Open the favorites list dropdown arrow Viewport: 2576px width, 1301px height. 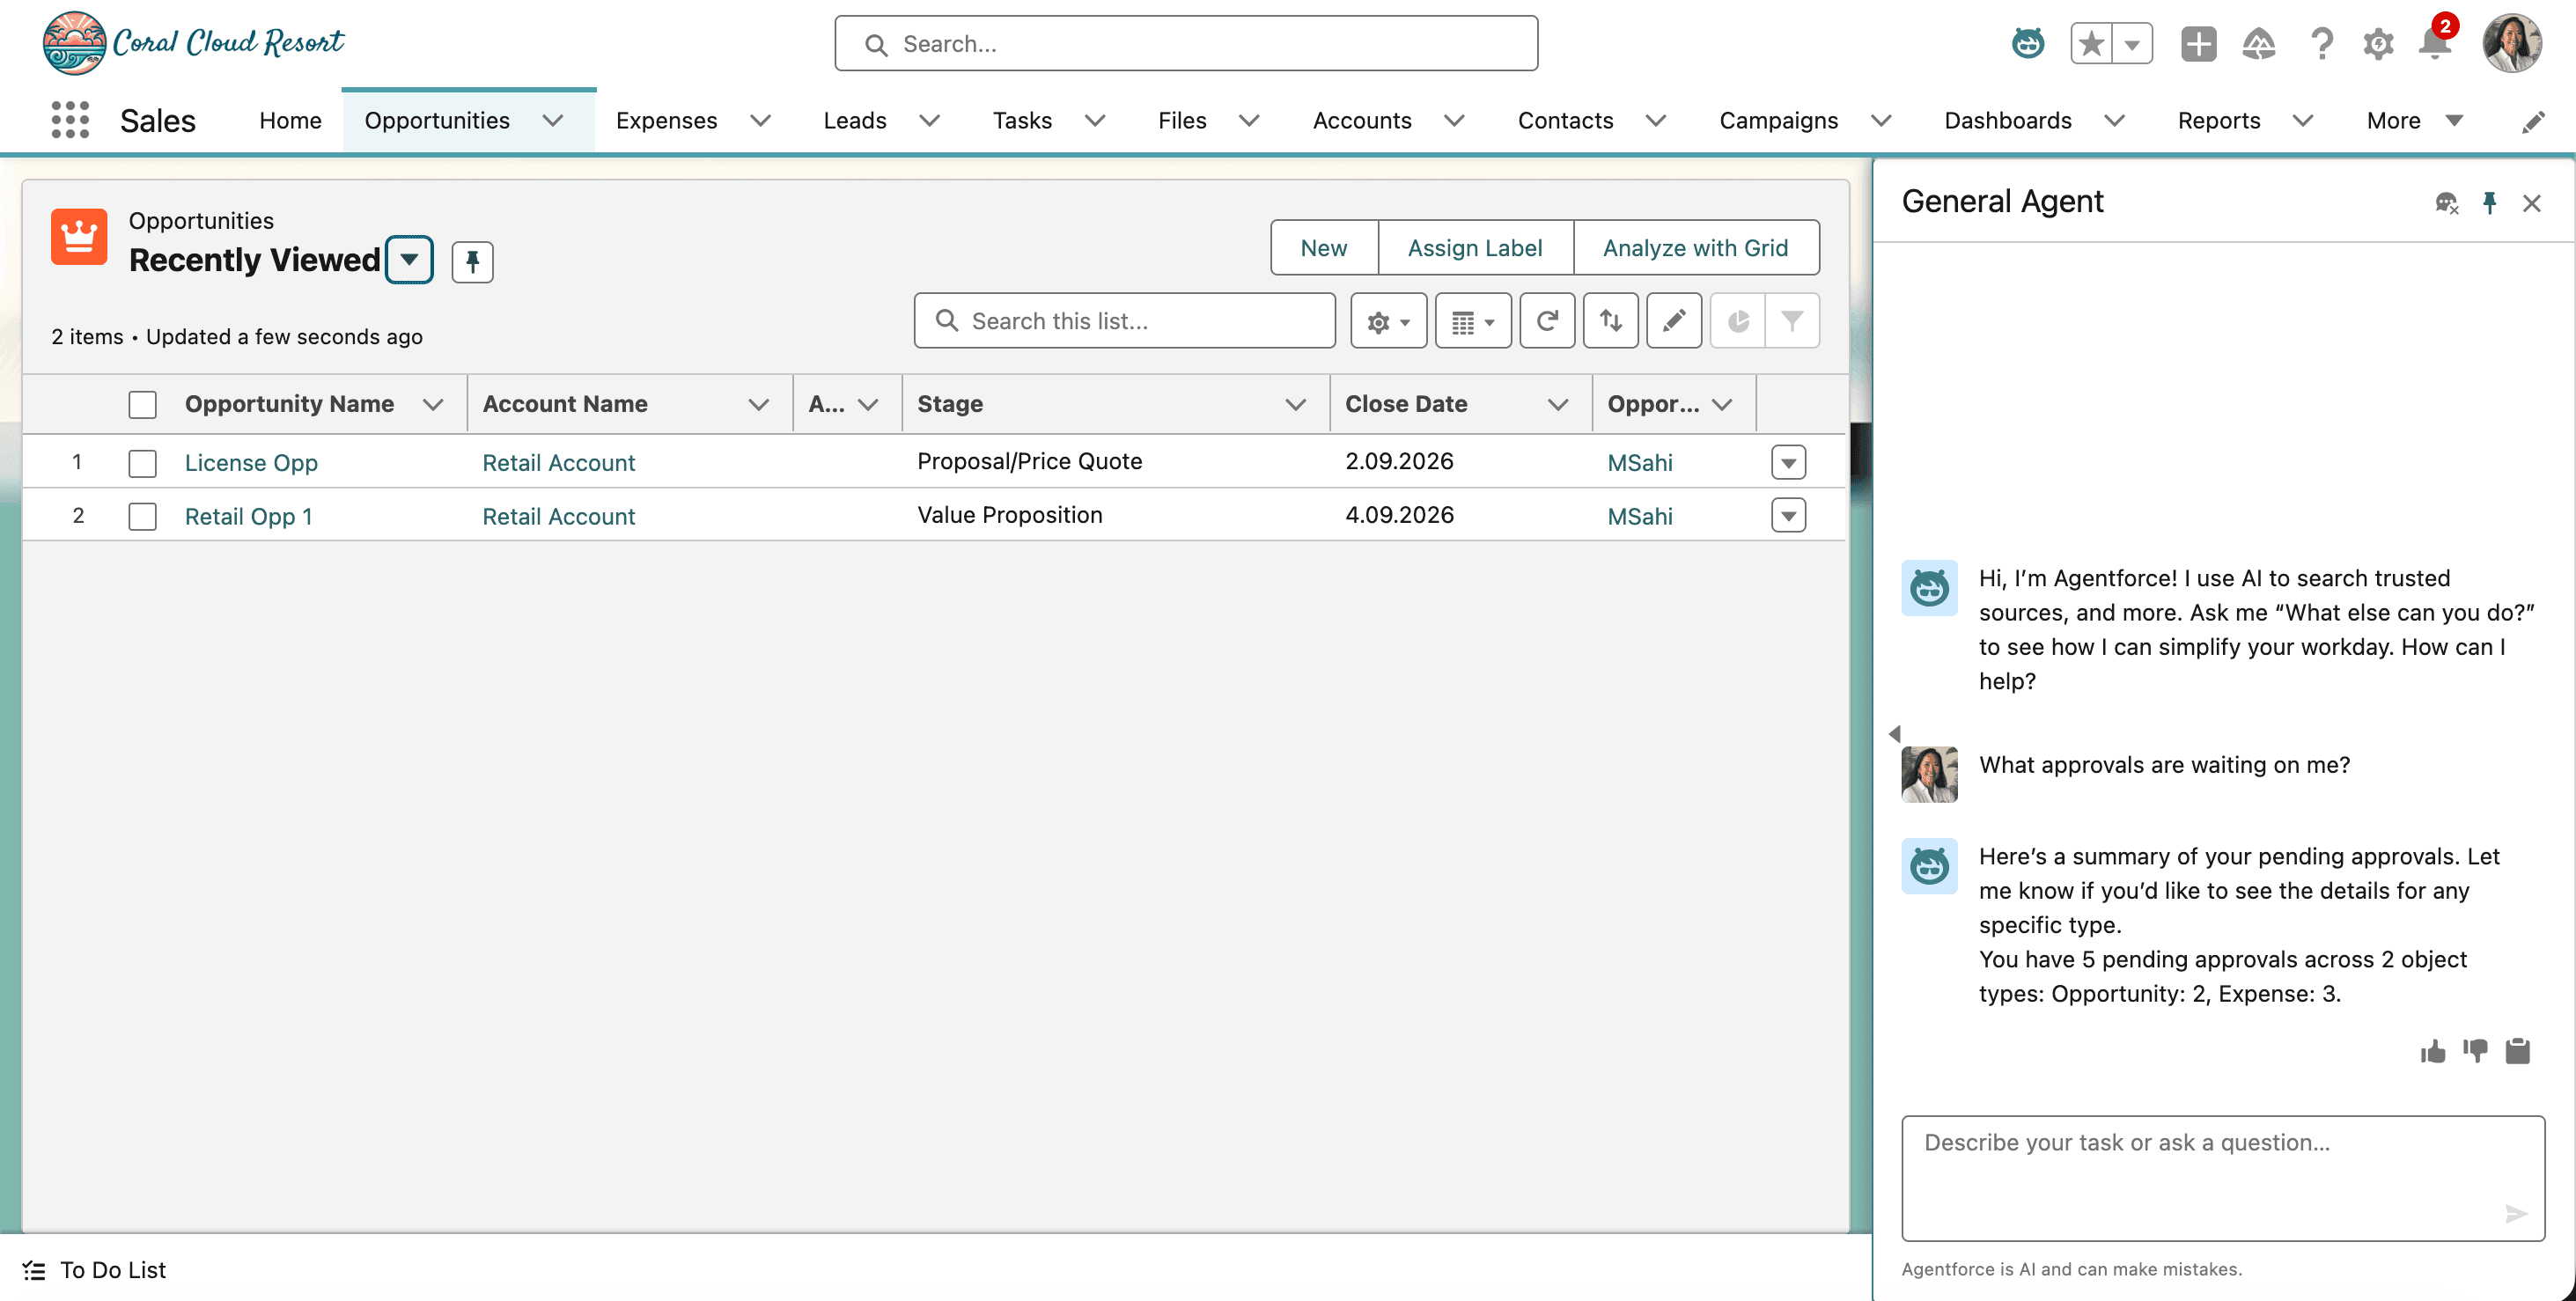(2132, 43)
